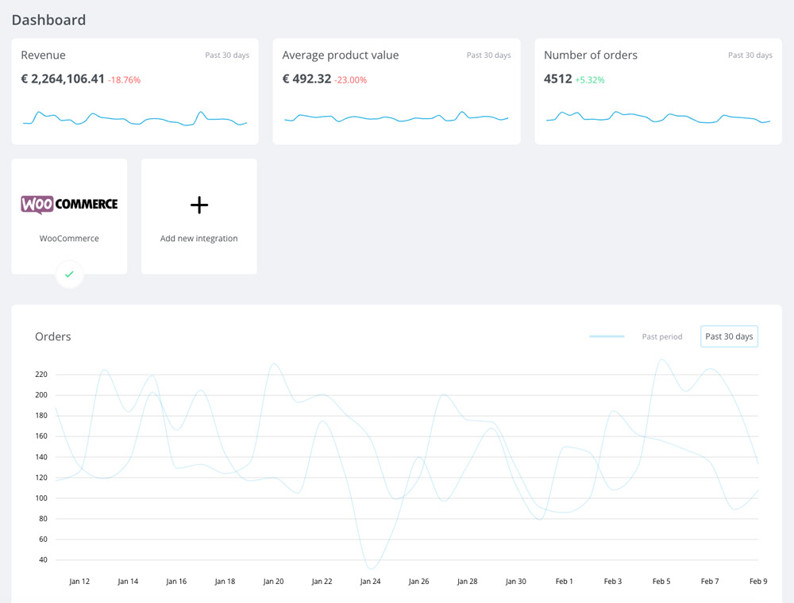Click the +5.32% orders change indicator
Image resolution: width=794 pixels, height=603 pixels.
pos(590,80)
